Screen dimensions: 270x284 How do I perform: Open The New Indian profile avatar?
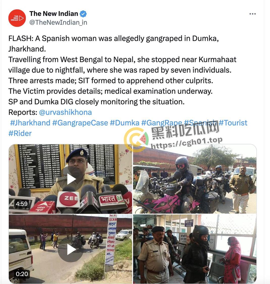pyautogui.click(x=17, y=18)
